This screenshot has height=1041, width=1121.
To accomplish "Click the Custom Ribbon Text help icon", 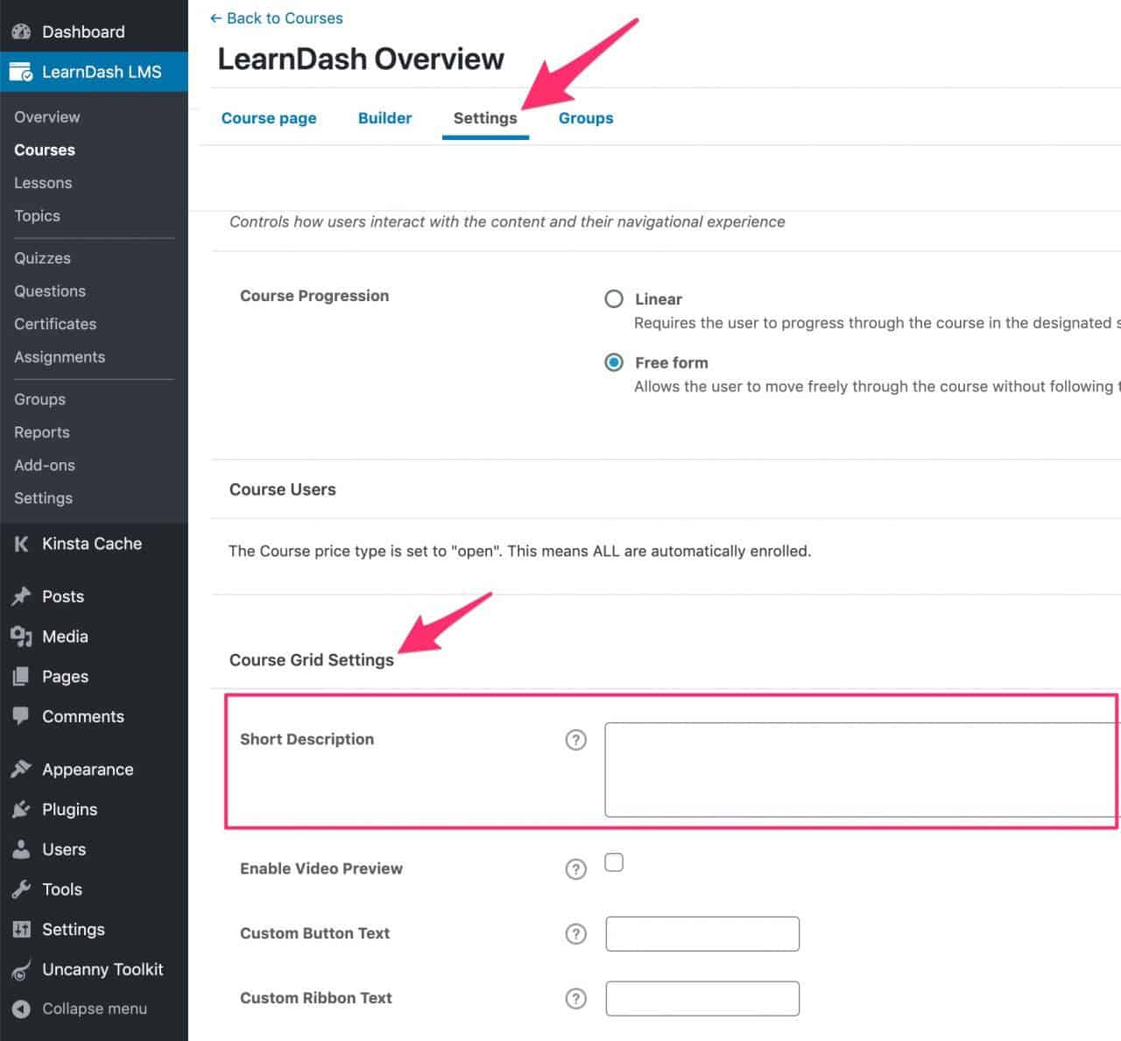I will (575, 999).
